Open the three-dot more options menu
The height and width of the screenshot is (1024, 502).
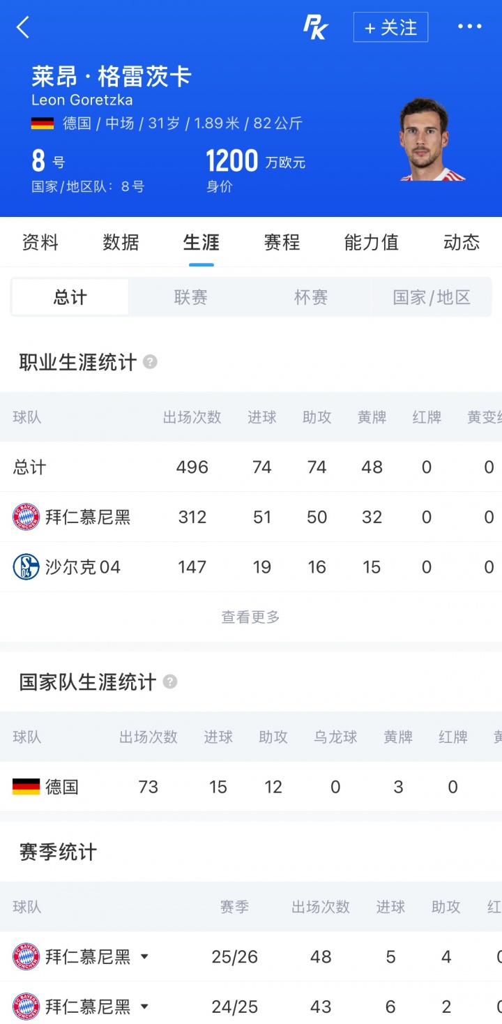(469, 27)
